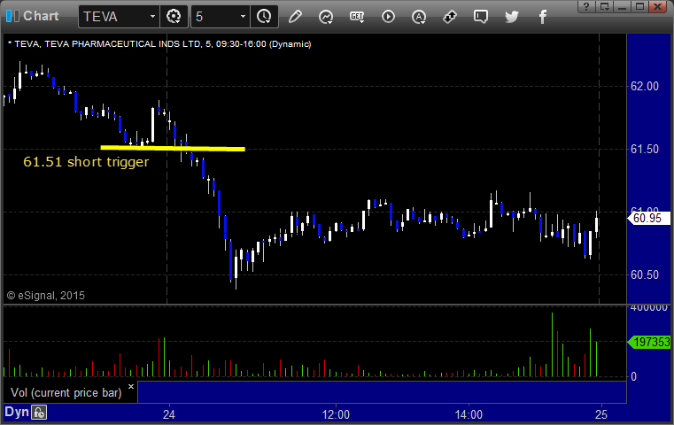Select the Vol (current price bar) label
This screenshot has width=674, height=425.
pos(66,393)
